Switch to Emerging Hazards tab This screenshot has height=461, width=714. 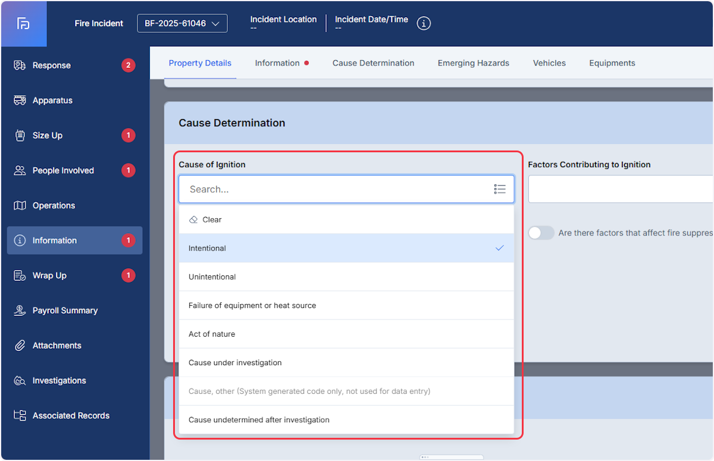[473, 63]
